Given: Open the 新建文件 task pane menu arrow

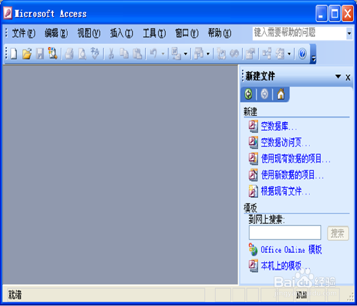Looking at the screenshot, I should pos(338,76).
